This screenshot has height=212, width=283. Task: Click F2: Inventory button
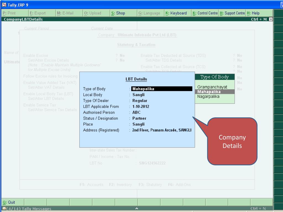120,185
